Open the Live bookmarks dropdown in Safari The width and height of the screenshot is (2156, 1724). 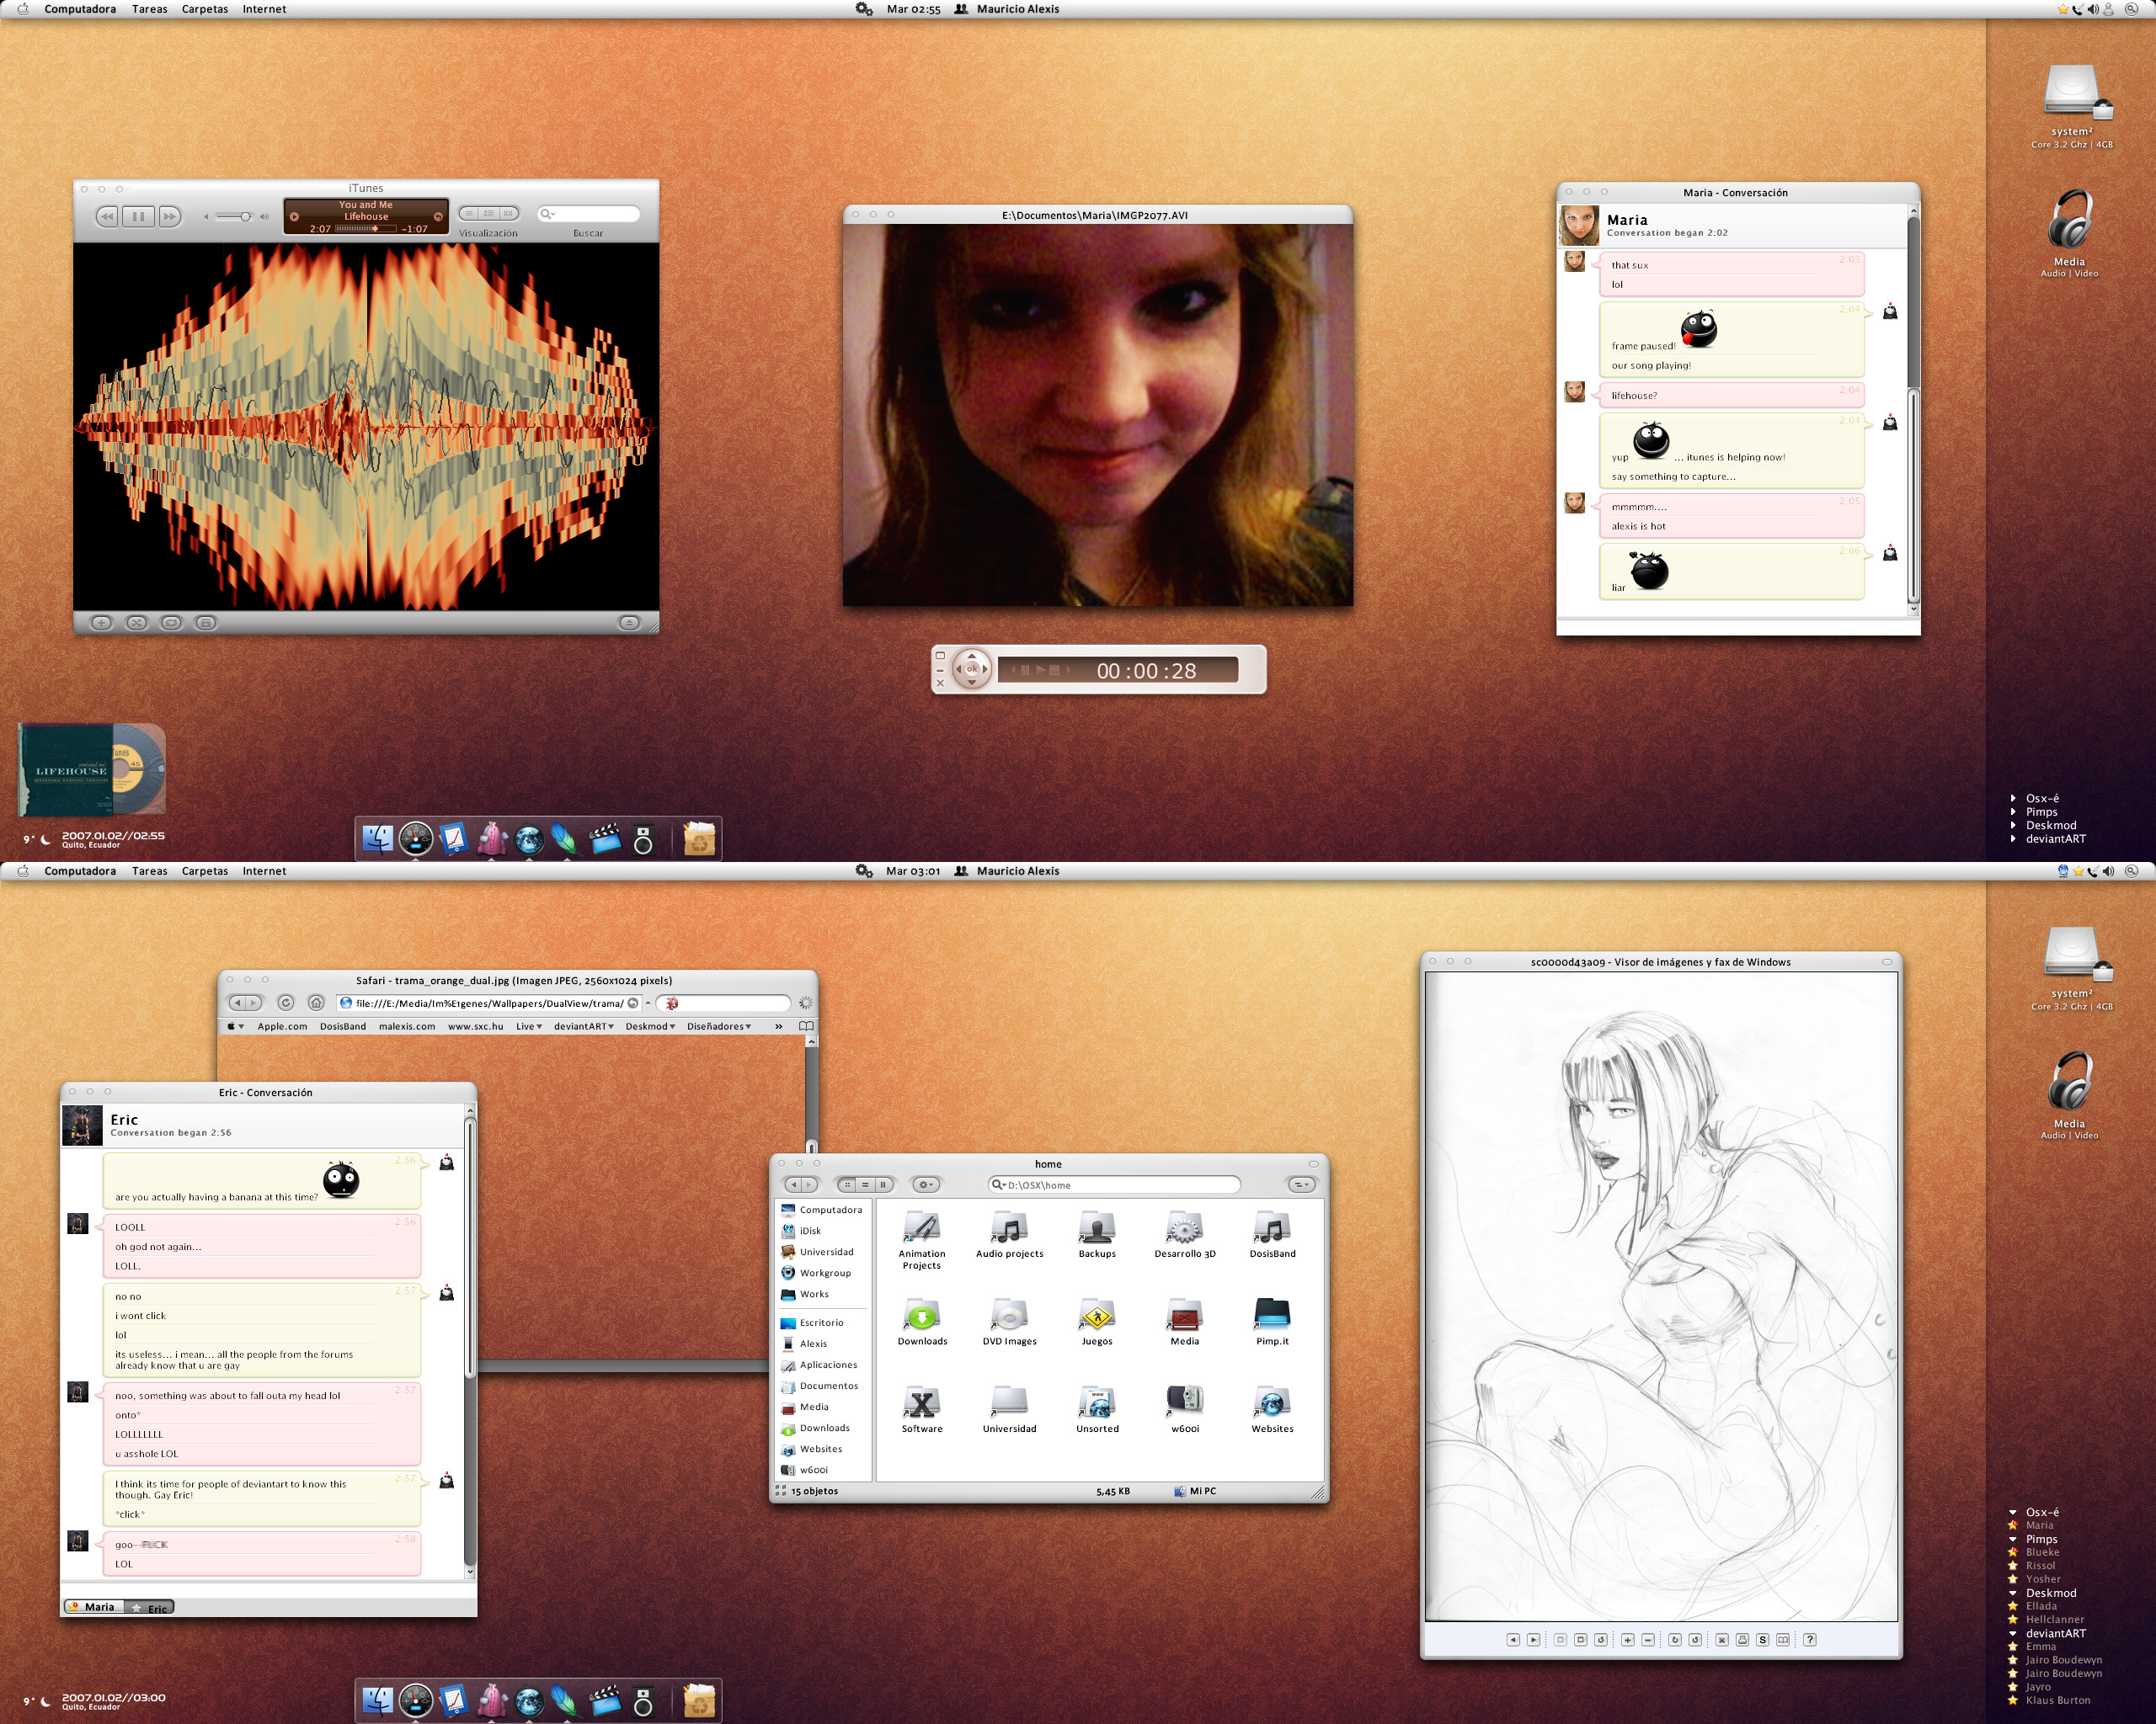[x=529, y=1026]
